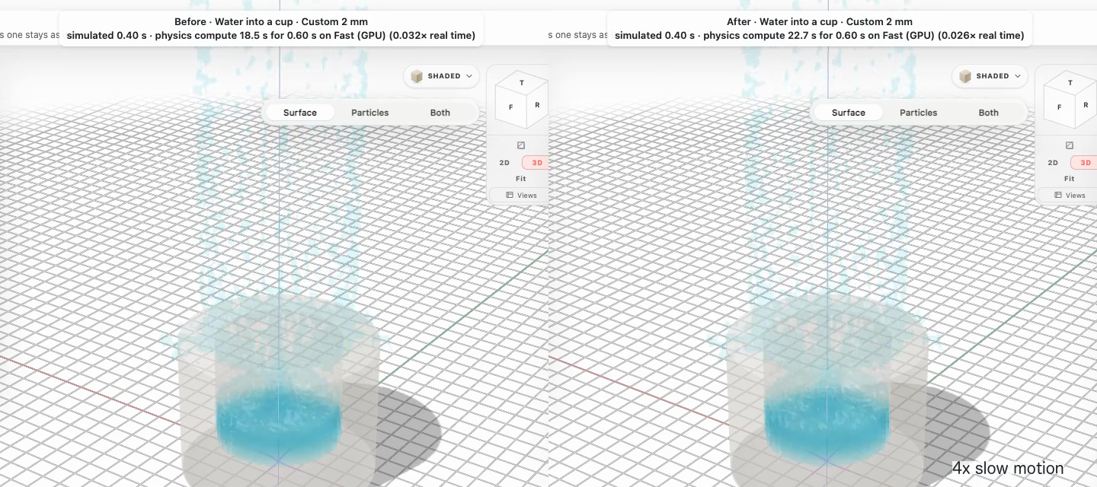Open Views menu in the Before view
The image size is (1097, 487).
pos(519,196)
